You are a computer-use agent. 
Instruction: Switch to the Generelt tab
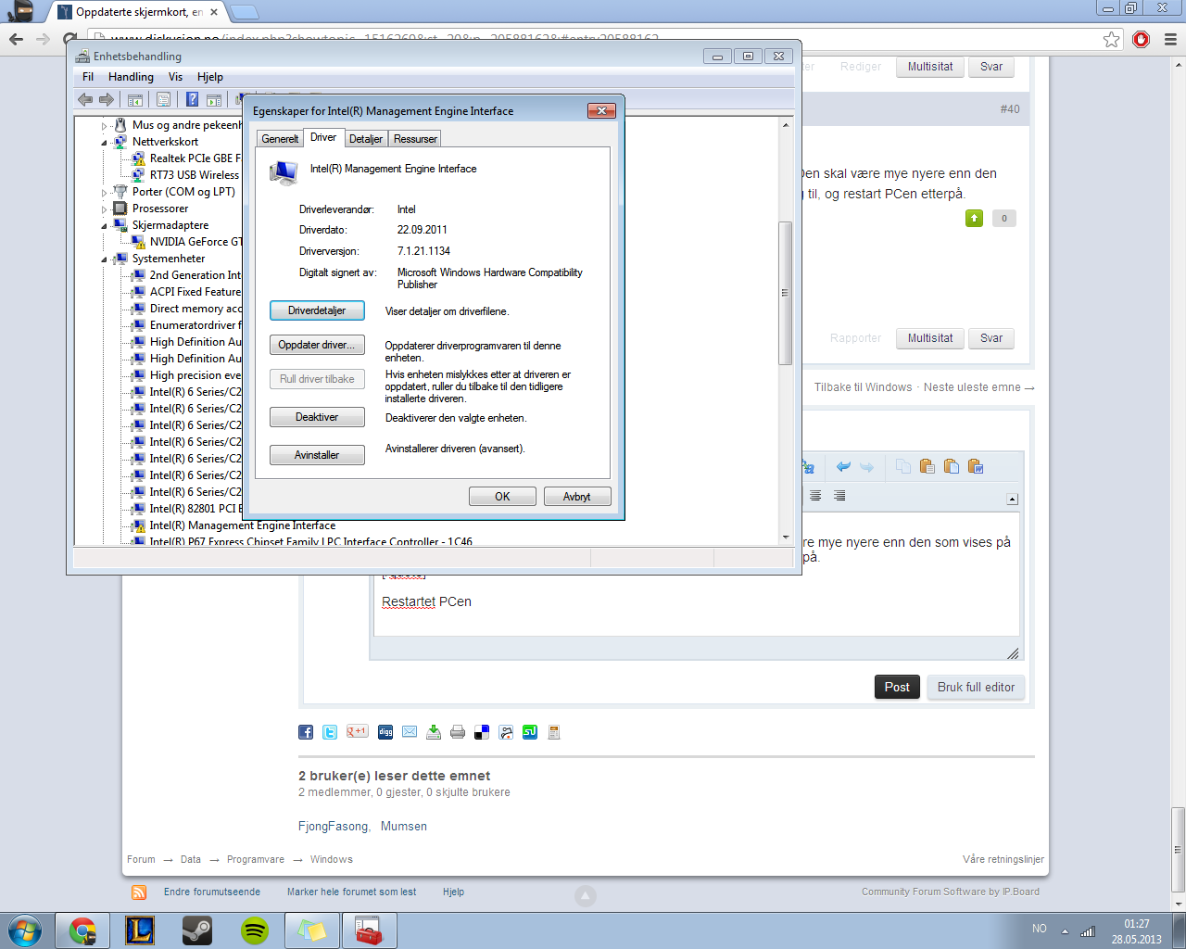[x=280, y=139]
